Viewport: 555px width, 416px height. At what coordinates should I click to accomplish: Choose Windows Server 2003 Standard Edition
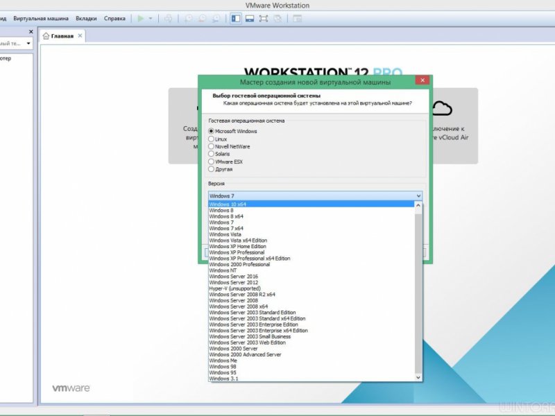coord(311,313)
